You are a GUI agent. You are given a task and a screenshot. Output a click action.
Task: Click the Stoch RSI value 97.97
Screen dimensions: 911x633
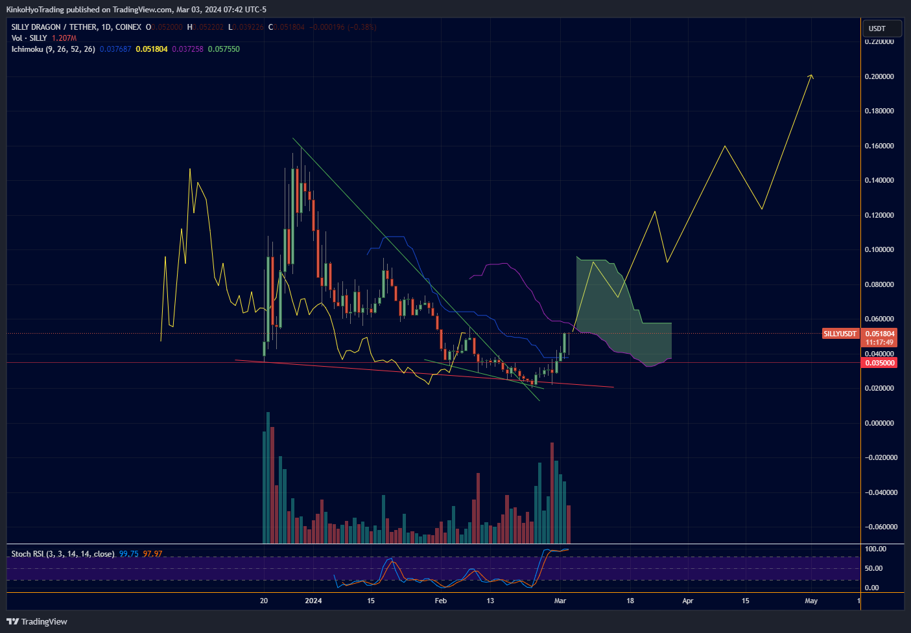[152, 554]
